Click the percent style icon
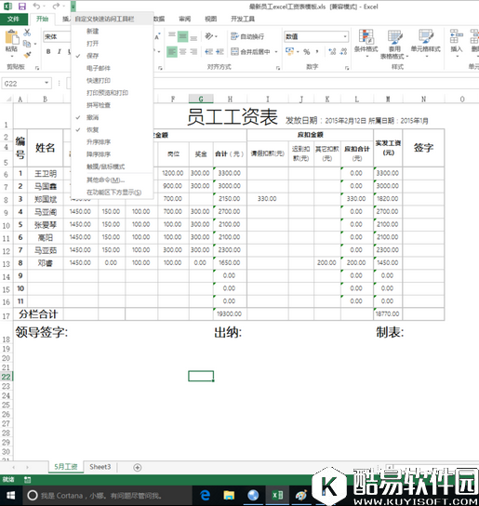This screenshot has height=506, width=479. (x=306, y=52)
